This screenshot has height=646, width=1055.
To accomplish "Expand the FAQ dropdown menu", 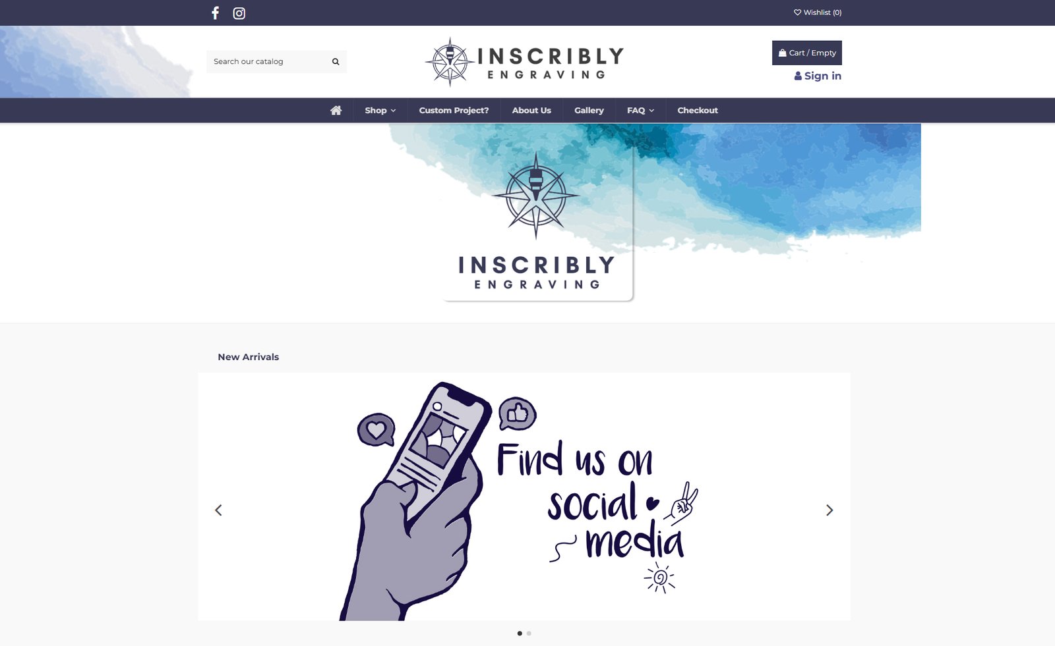I will [x=640, y=111].
